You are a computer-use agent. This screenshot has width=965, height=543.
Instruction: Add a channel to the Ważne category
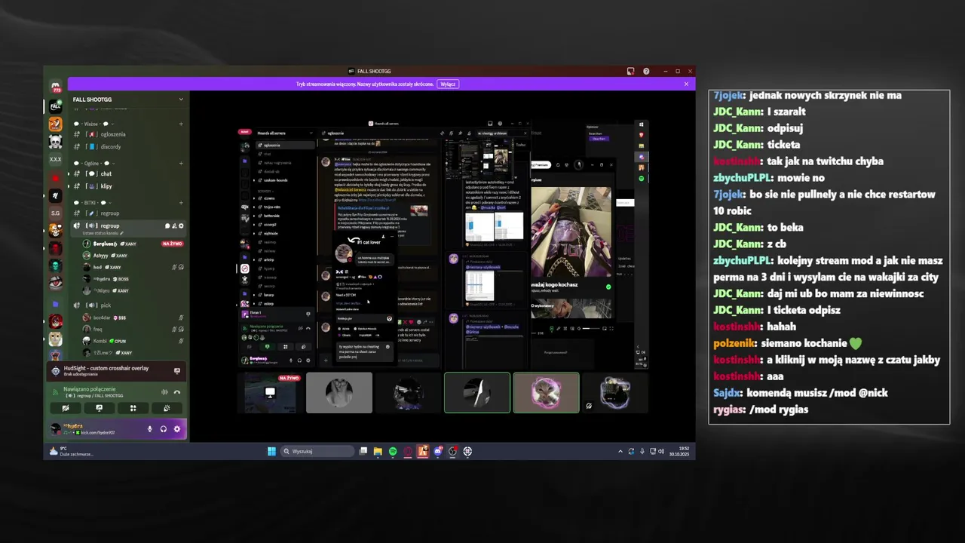181,124
